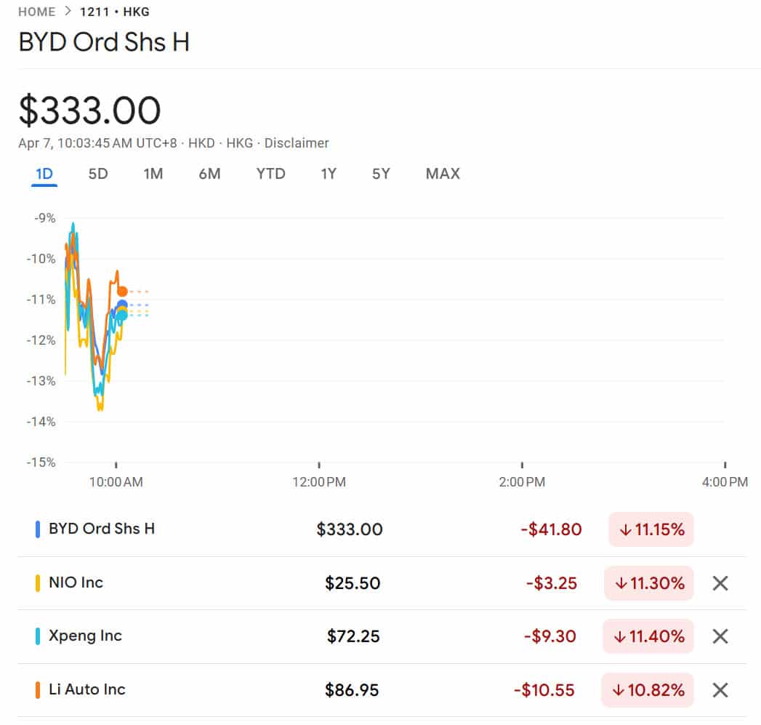Switch to the YTD chart view
The width and height of the screenshot is (761, 725).
pyautogui.click(x=270, y=174)
